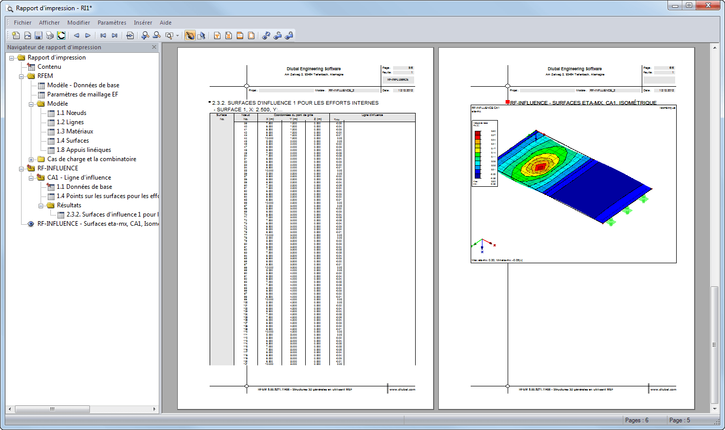
Task: Select 1.2 Lignes in the tree
Action: pos(71,122)
